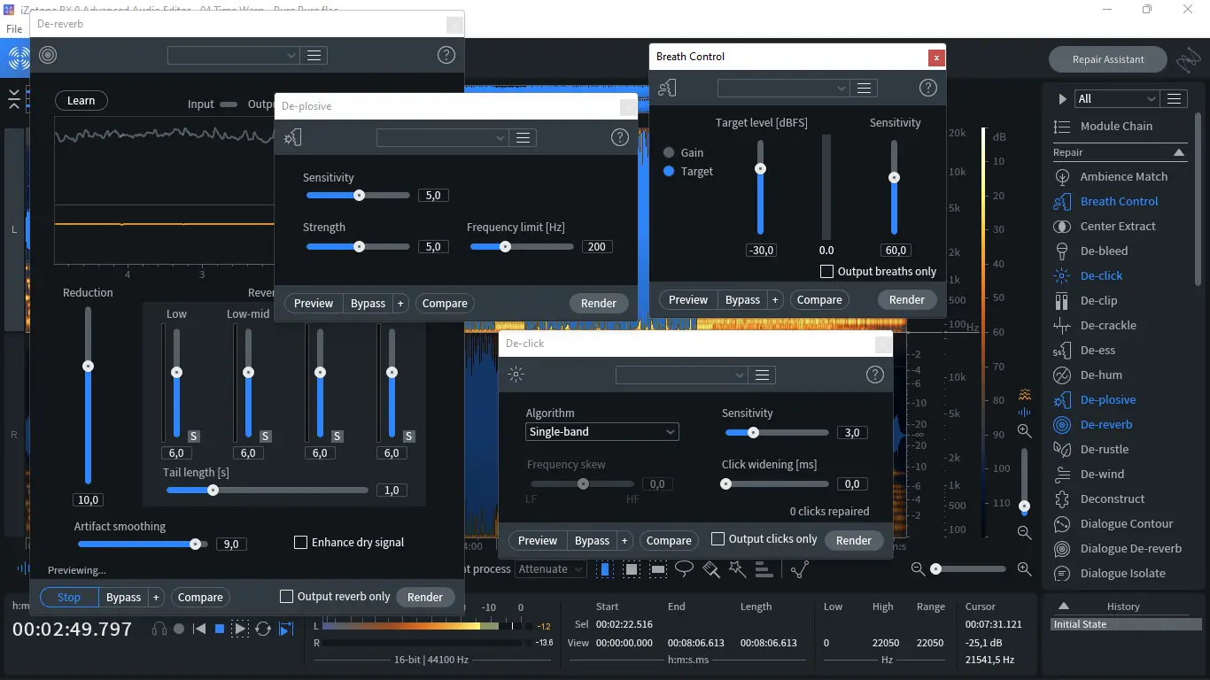Enable Output clicks only checkbox
This screenshot has width=1210, height=680.
coord(718,538)
